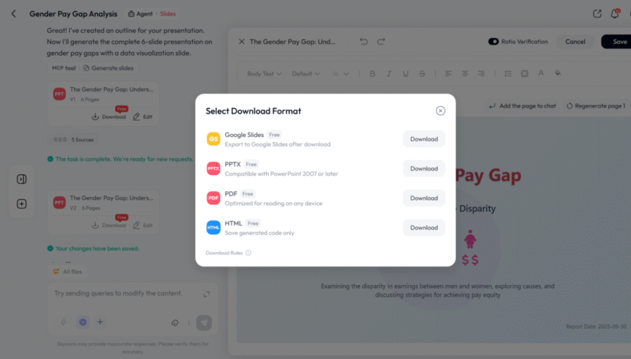Expand the Body Text style dropdown
Viewport: 631px width, 359px height.
coord(264,73)
